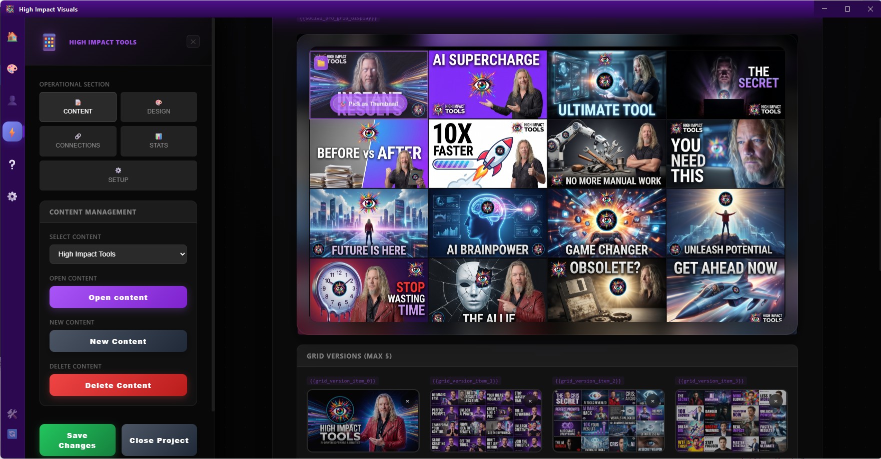
Task: Open the STATS section tab
Action: point(159,141)
